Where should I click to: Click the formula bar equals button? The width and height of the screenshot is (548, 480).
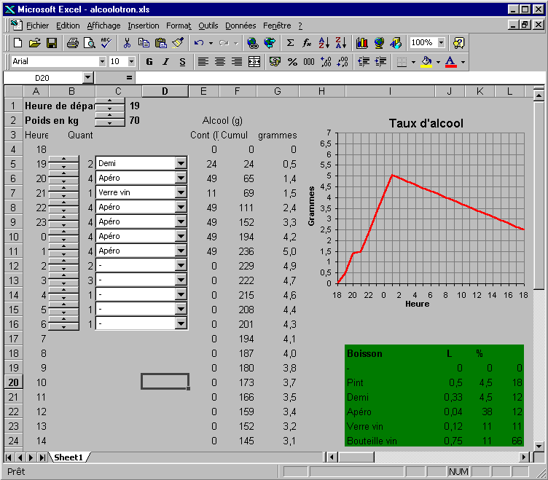pos(129,77)
